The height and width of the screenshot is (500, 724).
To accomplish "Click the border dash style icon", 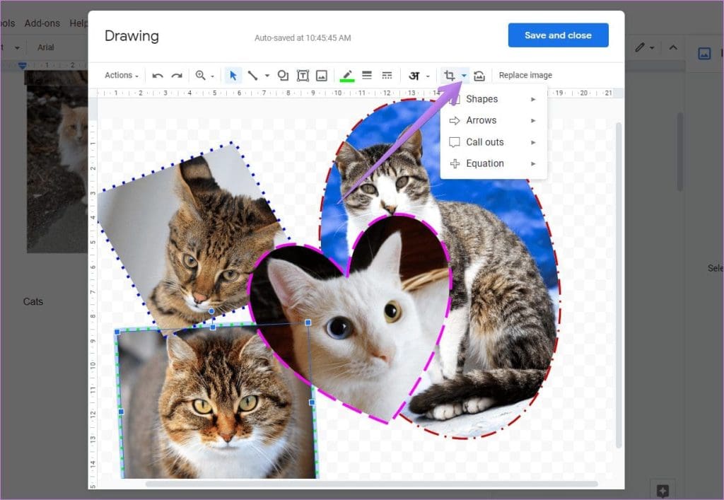I will click(x=387, y=75).
